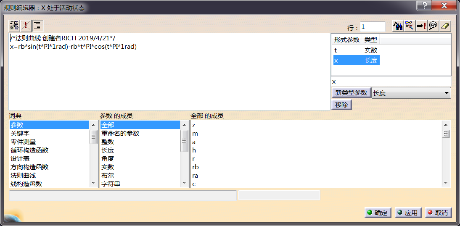Select 参数 in the dictionary list

click(x=49, y=125)
